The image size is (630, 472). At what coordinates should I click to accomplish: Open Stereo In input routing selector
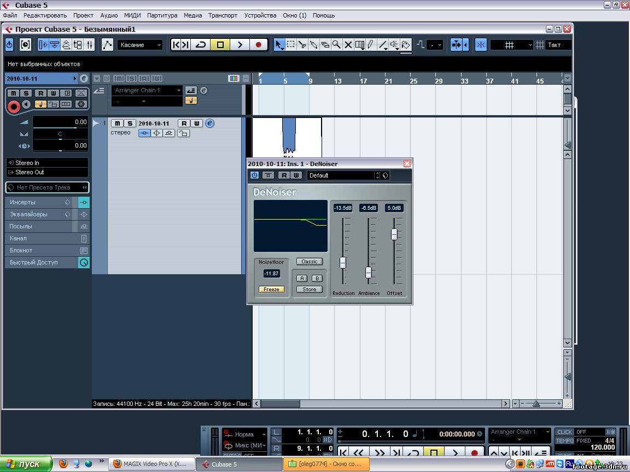(x=48, y=163)
